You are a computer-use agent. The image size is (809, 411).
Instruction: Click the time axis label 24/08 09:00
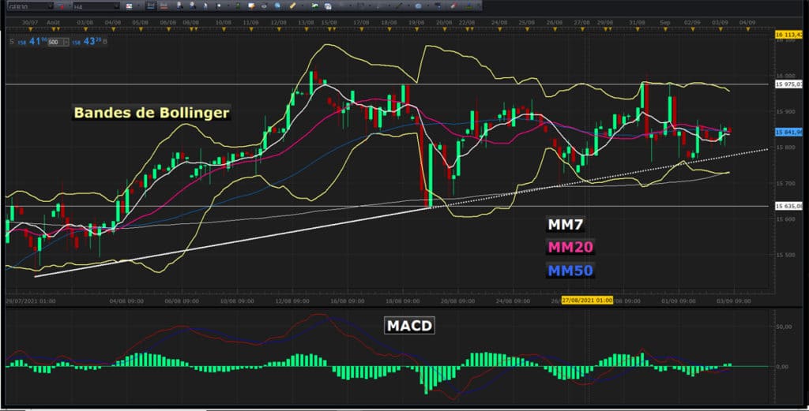[512, 301]
